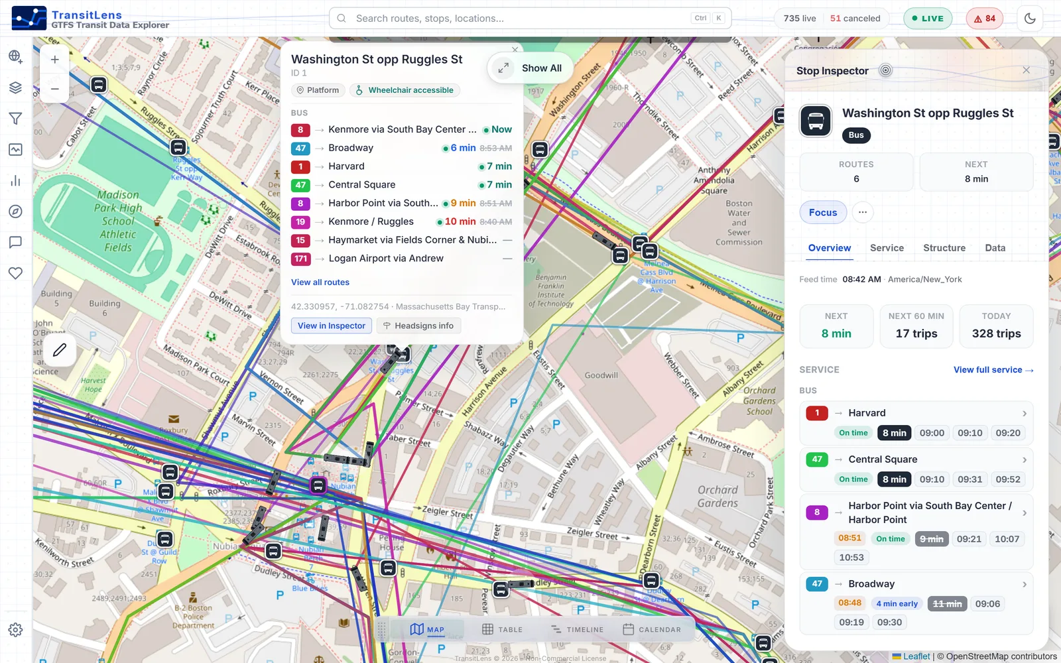The height and width of the screenshot is (663, 1061).
Task: Switch to the Service tab
Action: [x=887, y=248]
